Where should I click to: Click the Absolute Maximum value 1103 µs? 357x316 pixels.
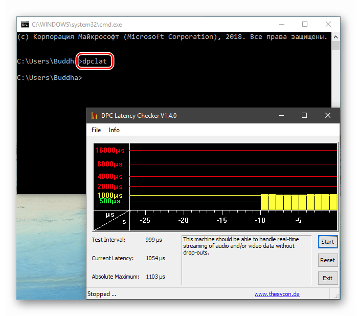coord(155,277)
